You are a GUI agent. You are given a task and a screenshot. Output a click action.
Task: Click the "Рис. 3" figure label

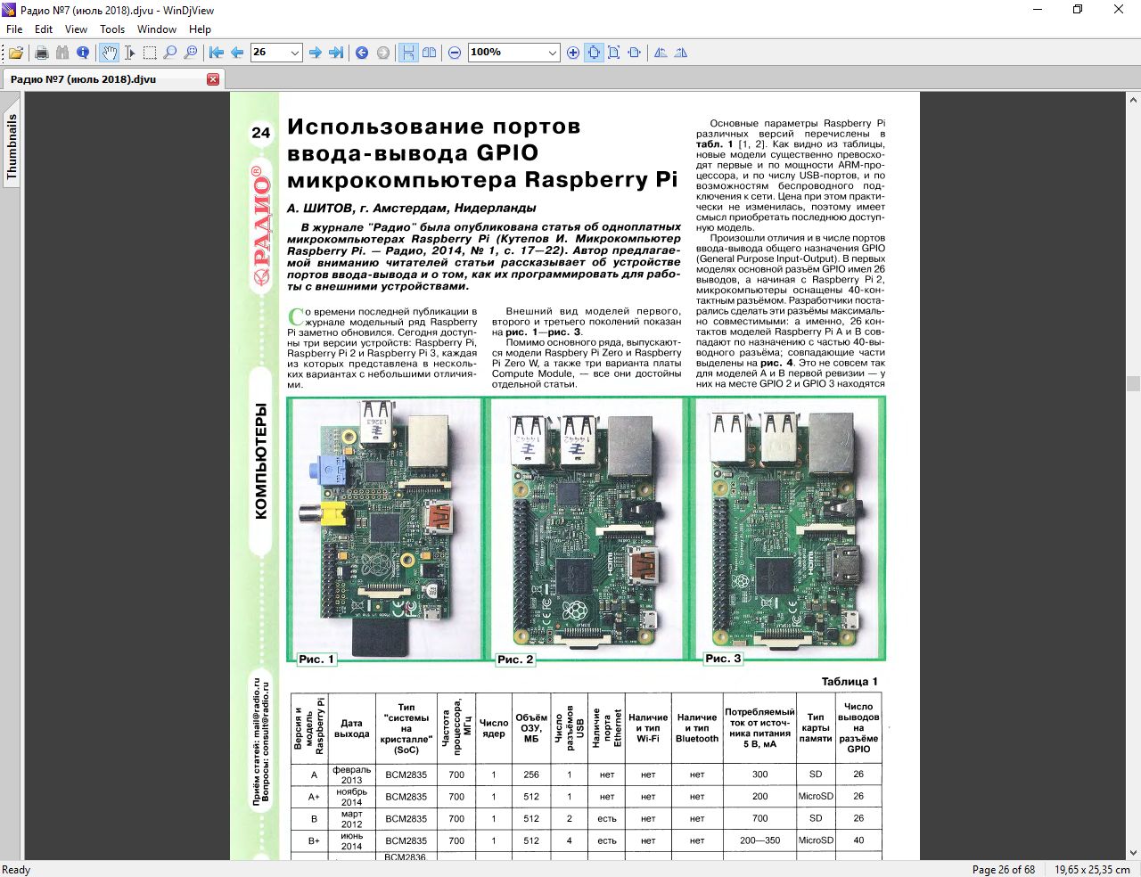click(x=723, y=659)
